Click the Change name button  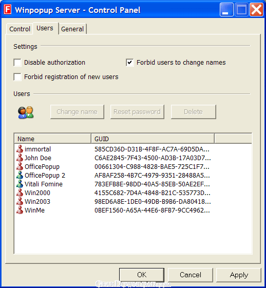pos(77,112)
